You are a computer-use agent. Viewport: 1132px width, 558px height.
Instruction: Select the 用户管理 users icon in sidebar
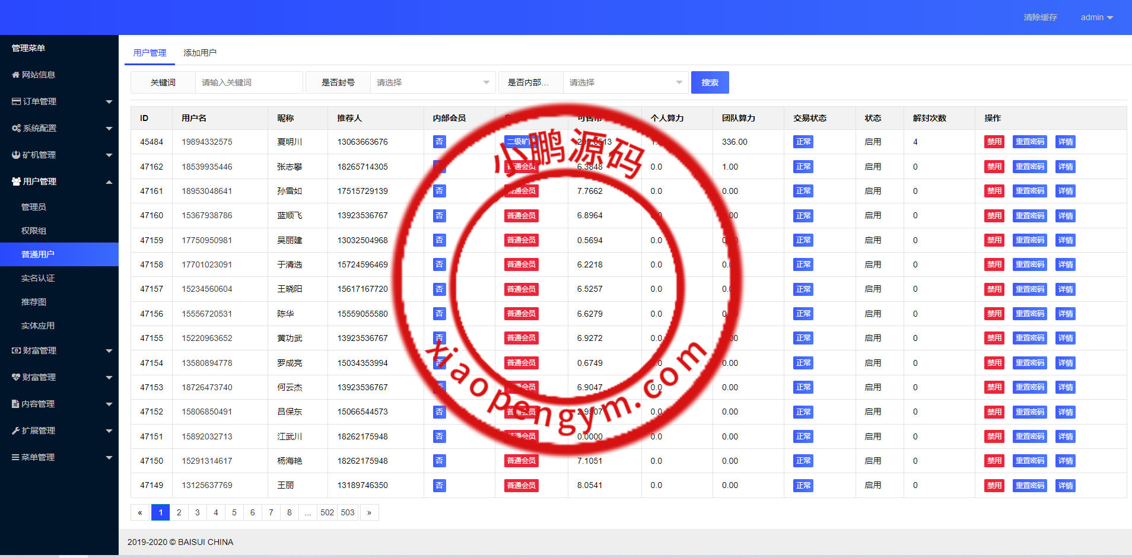click(x=15, y=181)
